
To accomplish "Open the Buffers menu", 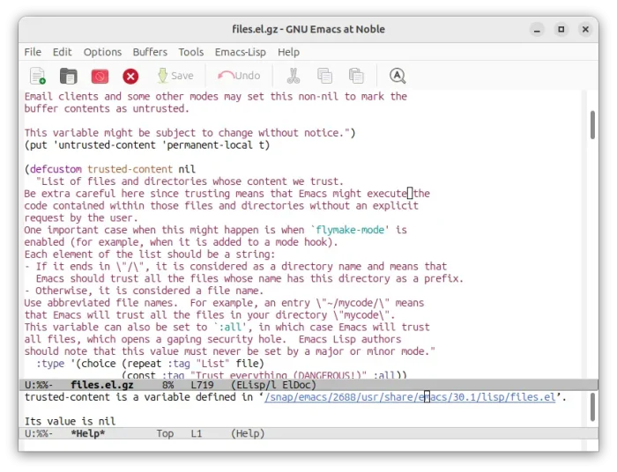I will (150, 52).
